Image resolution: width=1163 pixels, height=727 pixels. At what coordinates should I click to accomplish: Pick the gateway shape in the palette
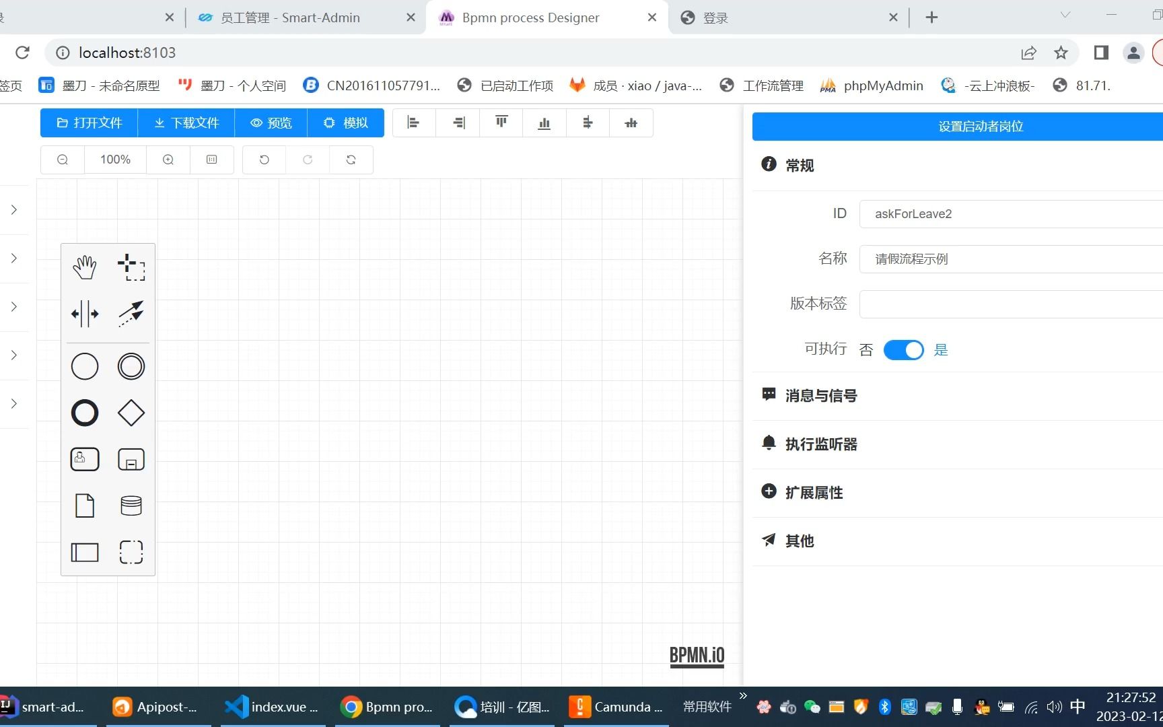132,413
